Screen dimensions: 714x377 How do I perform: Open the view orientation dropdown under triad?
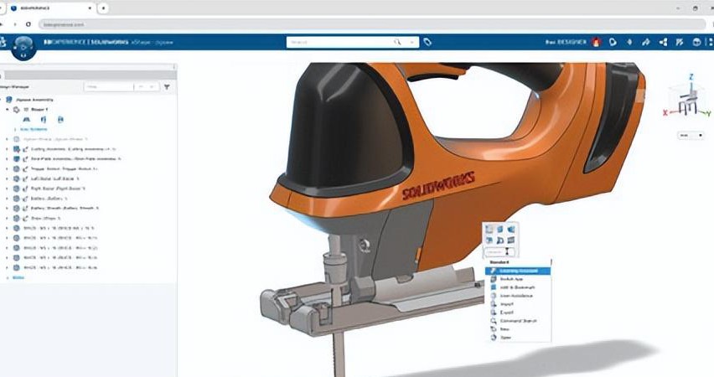[x=691, y=135]
